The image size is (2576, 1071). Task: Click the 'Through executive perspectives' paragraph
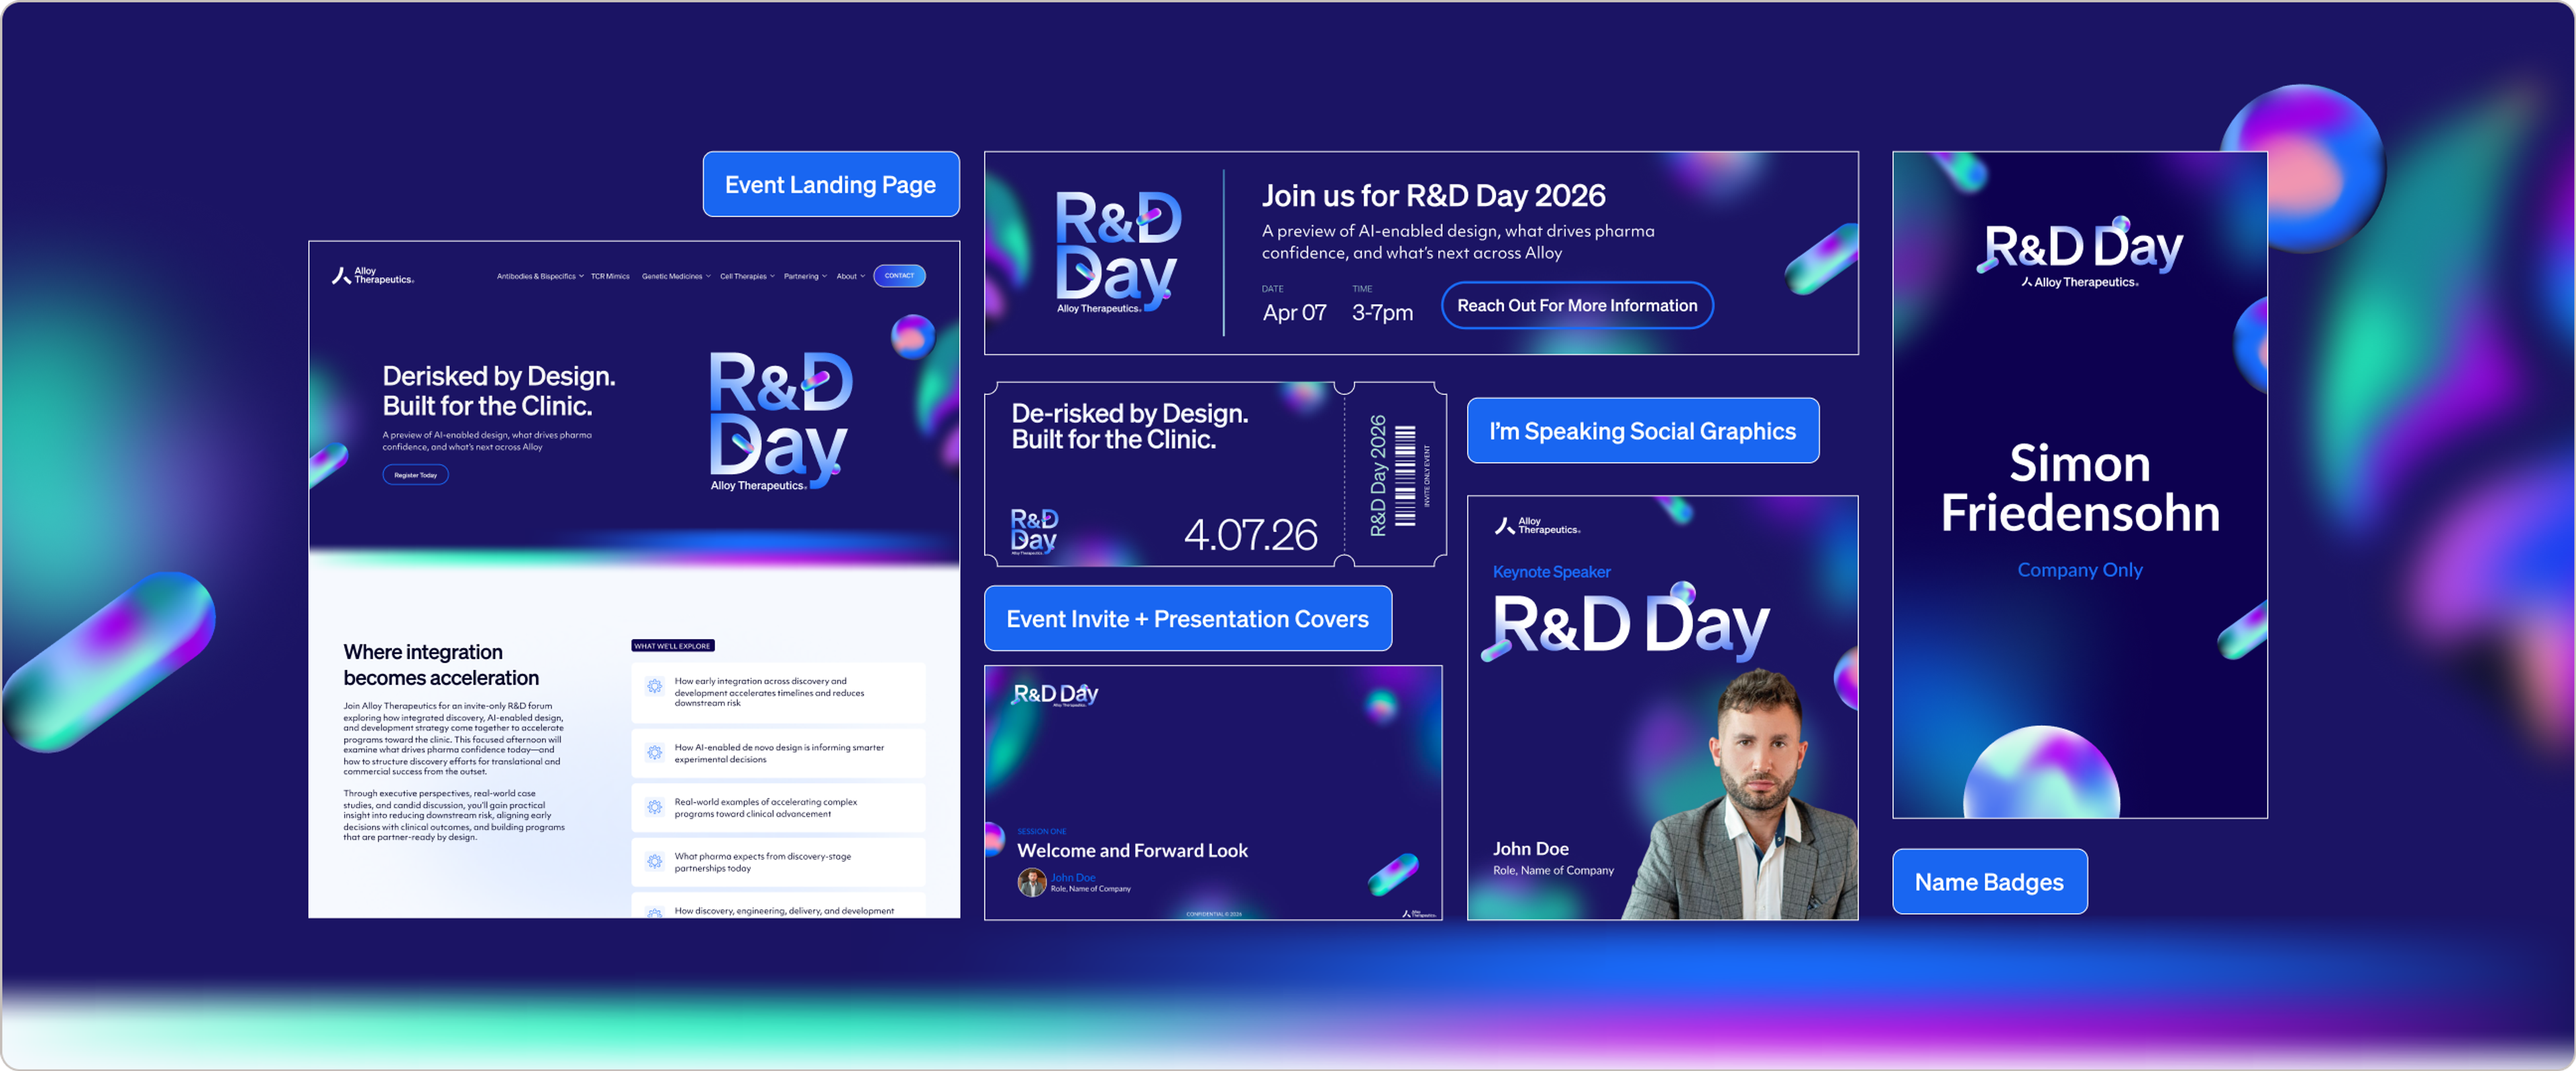(454, 815)
